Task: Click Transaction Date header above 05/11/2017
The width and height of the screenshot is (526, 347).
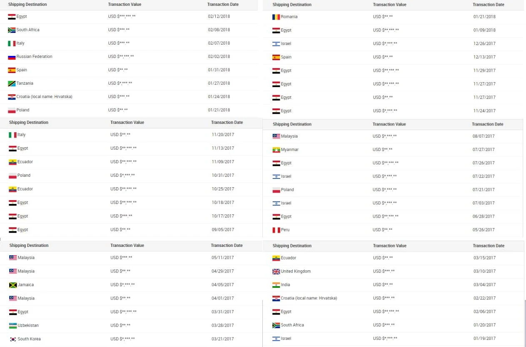Action: [x=227, y=245]
